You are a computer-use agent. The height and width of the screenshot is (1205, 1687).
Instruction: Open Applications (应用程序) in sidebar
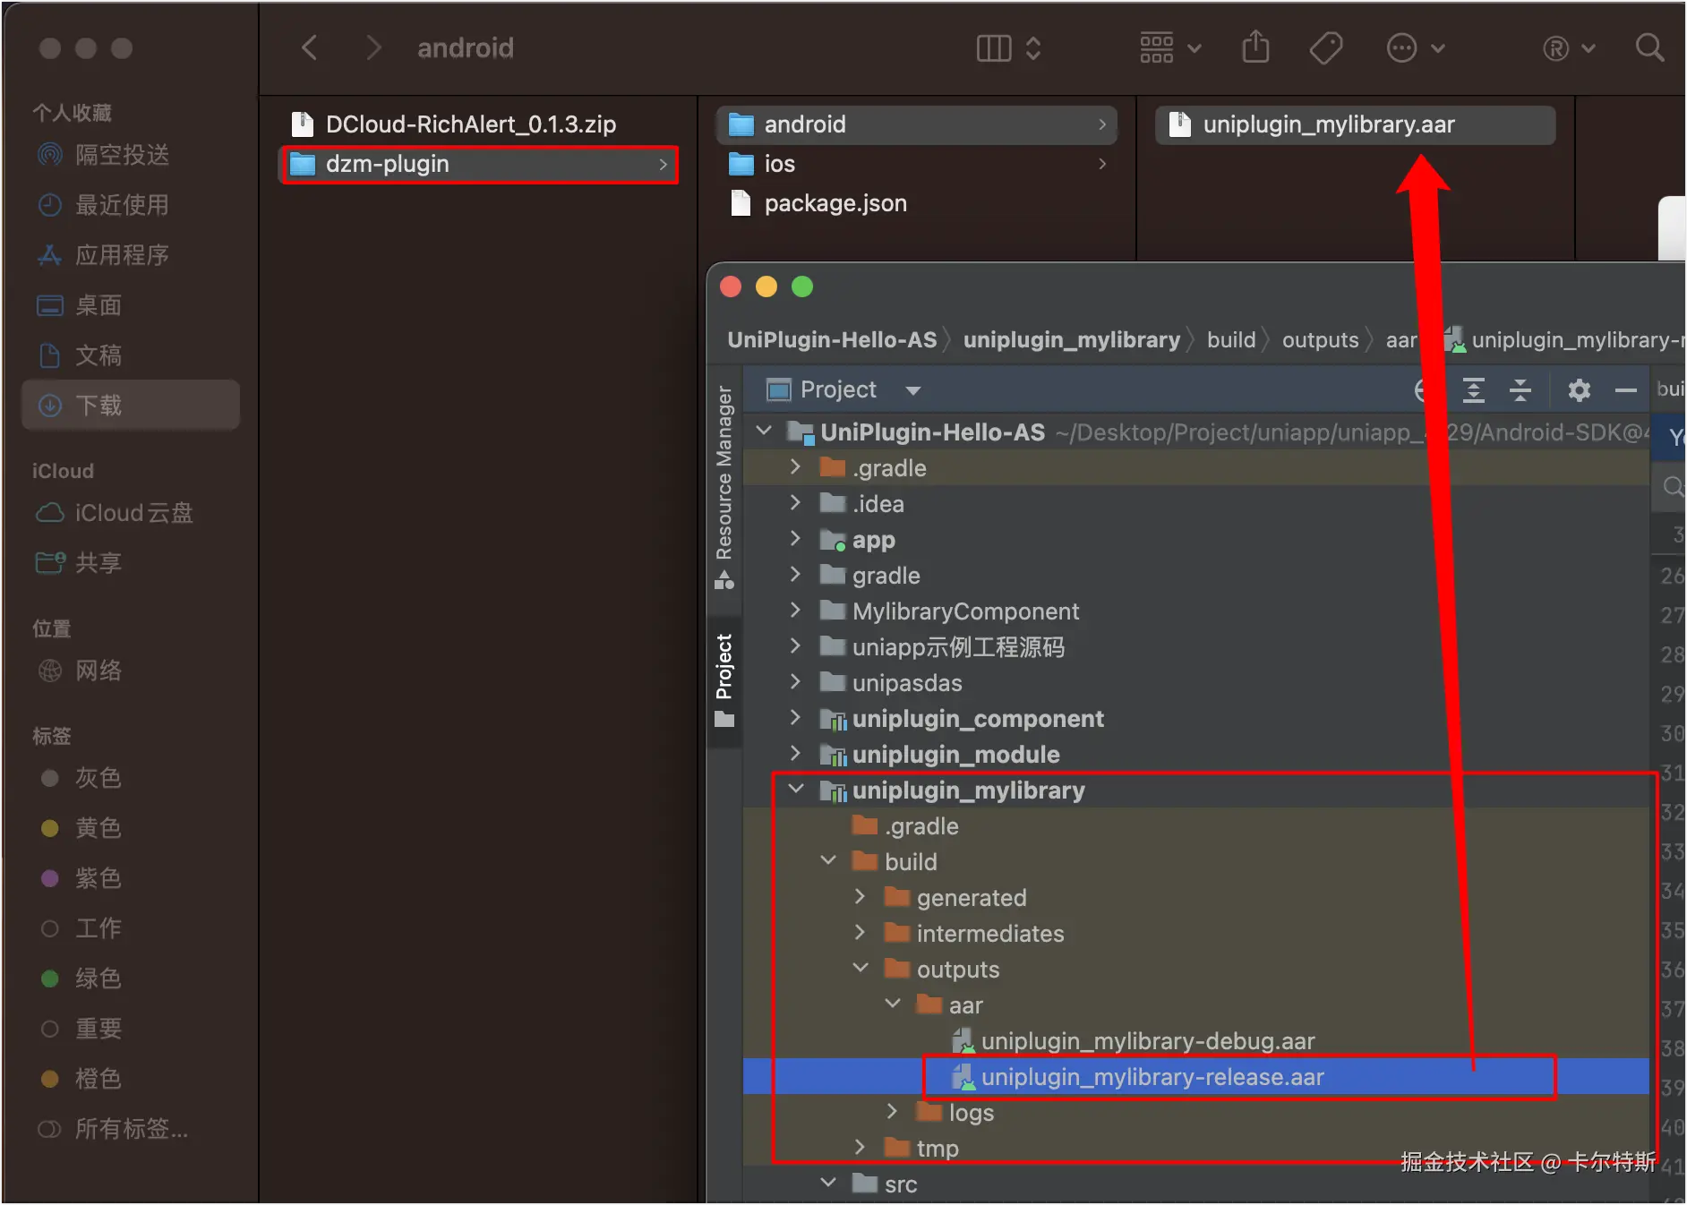click(131, 255)
